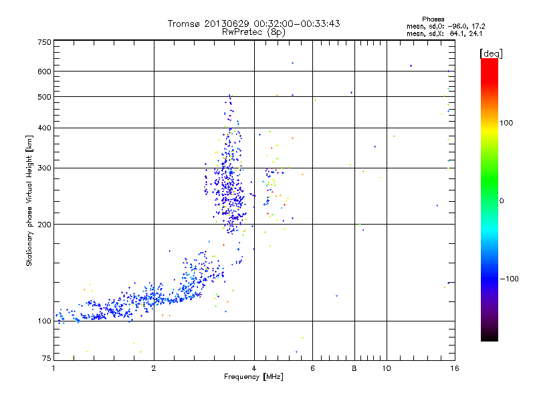Click the 'mean, sd,X: 84.1, 24.1' statistic
The height and width of the screenshot is (401, 535).
445,34
